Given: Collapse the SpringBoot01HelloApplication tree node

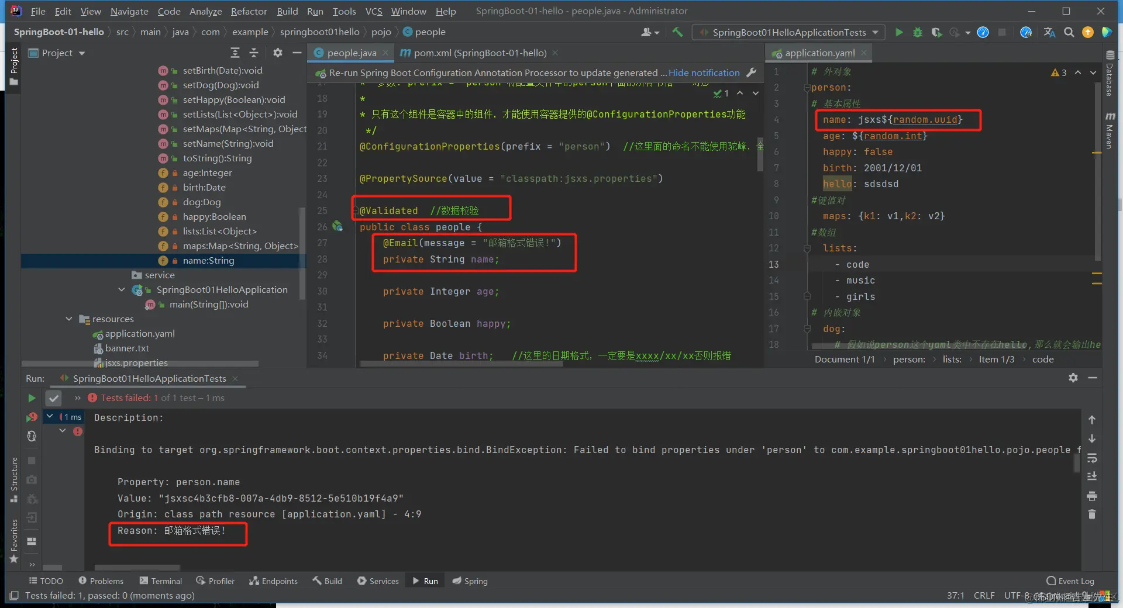Looking at the screenshot, I should tap(122, 289).
